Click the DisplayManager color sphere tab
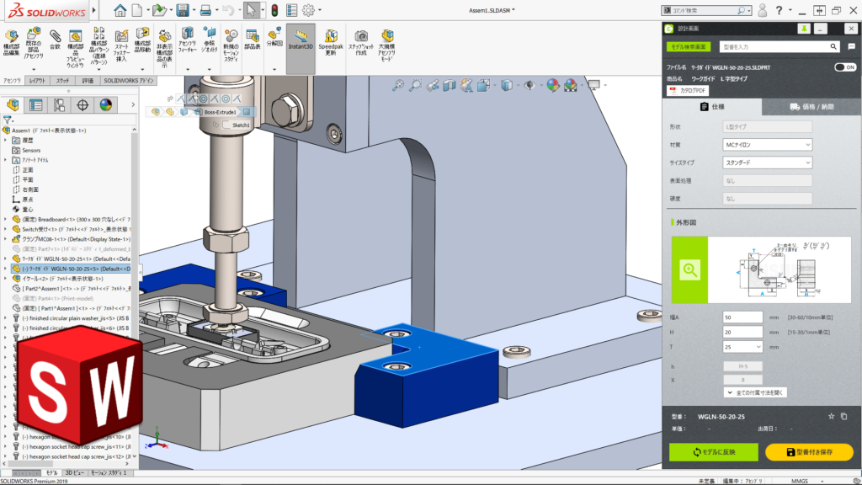The height and width of the screenshot is (485, 862). point(105,105)
